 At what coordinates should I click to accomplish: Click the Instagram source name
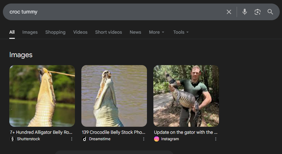pyautogui.click(x=170, y=139)
